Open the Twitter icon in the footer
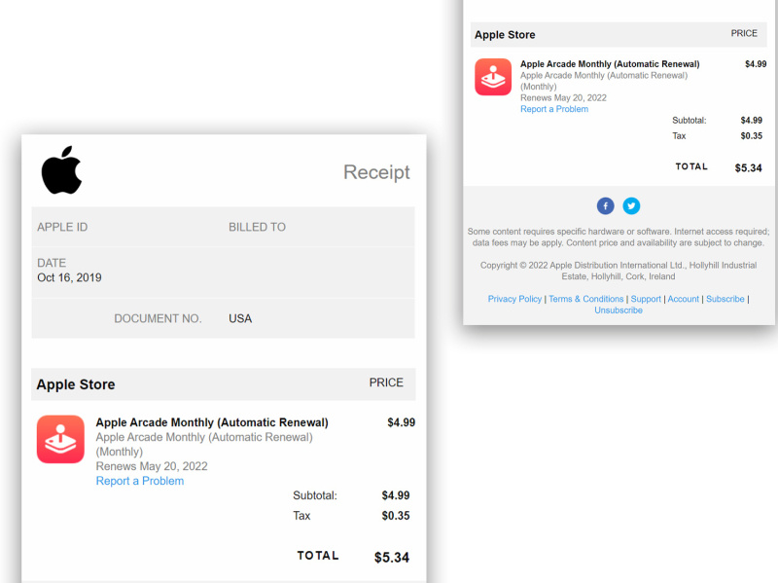Viewport: 778px width, 583px height. coord(631,205)
